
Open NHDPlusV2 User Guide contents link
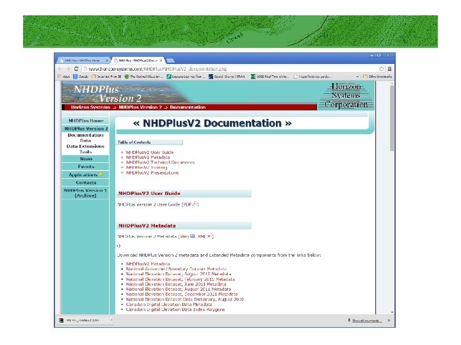pos(150,152)
